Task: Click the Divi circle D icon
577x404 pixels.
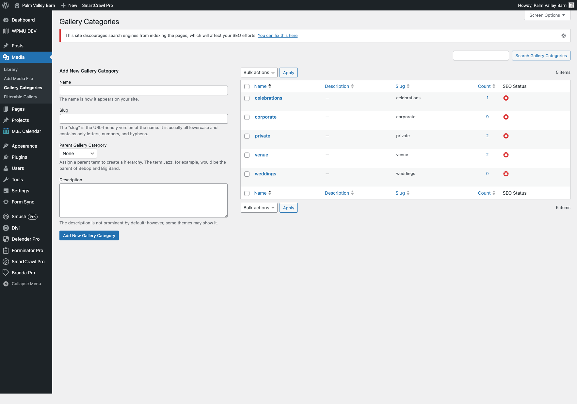Action: coord(6,228)
